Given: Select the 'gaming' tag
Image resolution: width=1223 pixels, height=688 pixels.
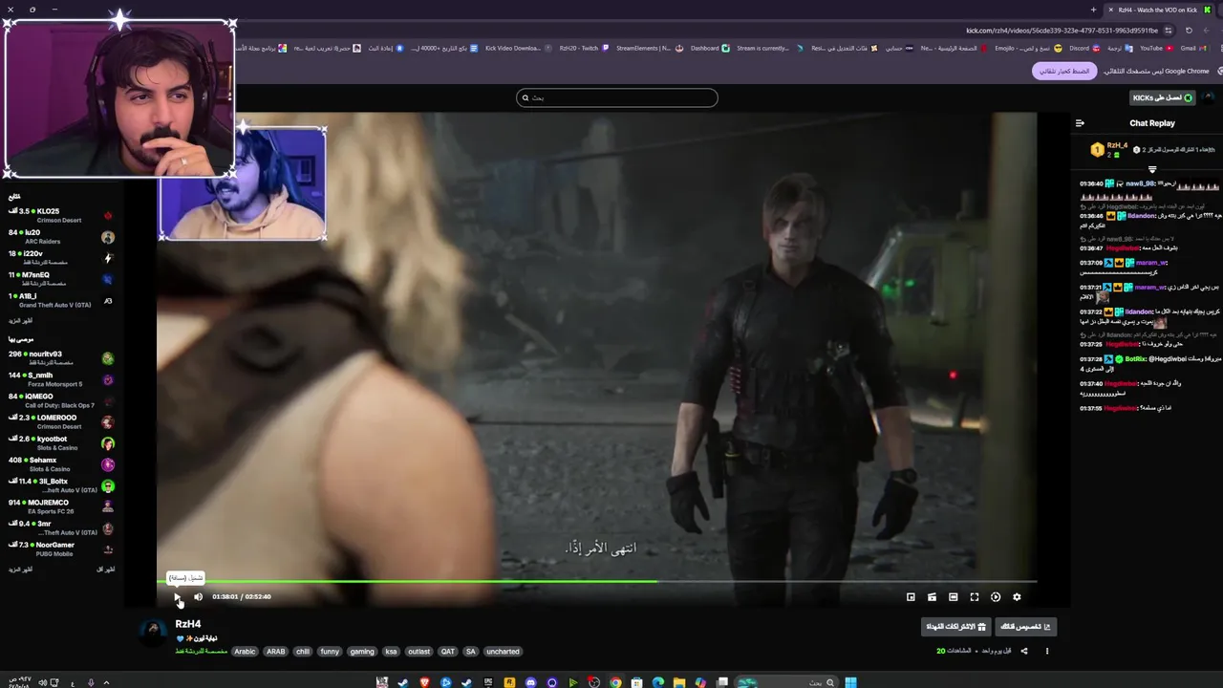Looking at the screenshot, I should pos(362,652).
